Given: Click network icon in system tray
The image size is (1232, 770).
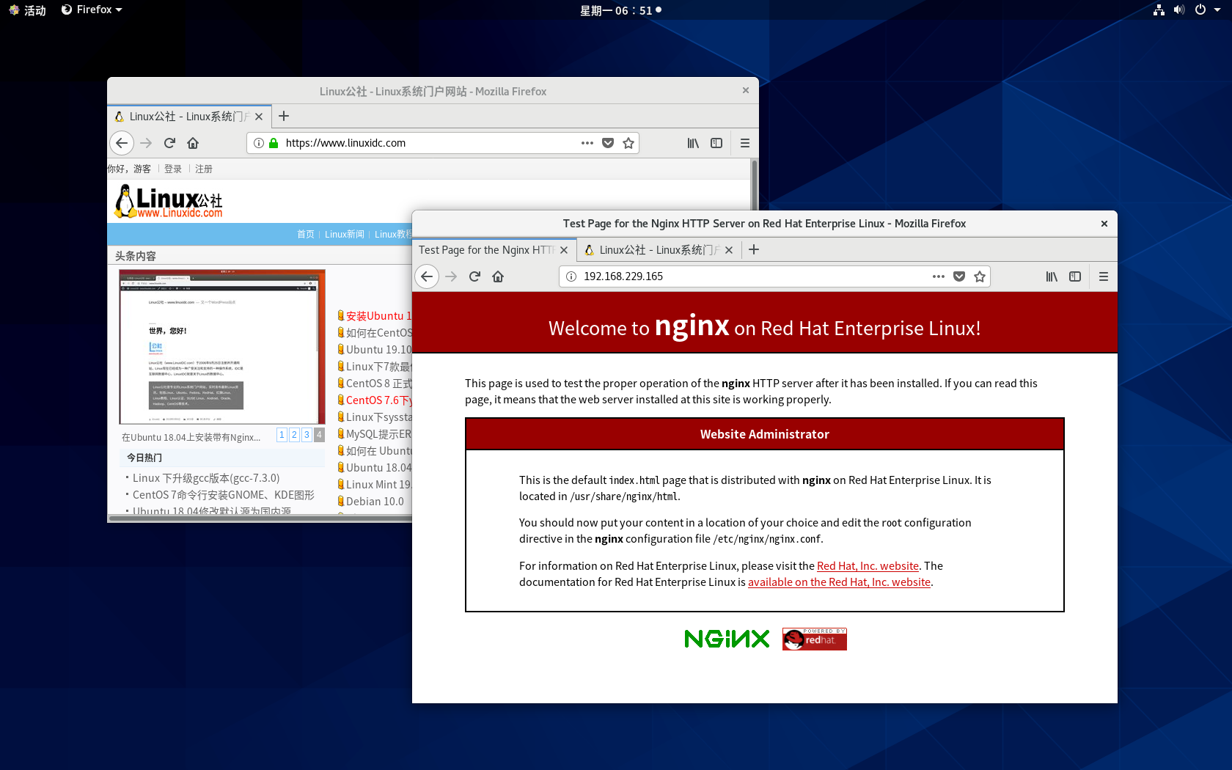Looking at the screenshot, I should [1159, 10].
